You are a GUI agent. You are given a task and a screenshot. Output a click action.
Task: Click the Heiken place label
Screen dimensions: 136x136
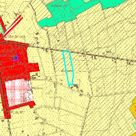[x=38, y=88]
